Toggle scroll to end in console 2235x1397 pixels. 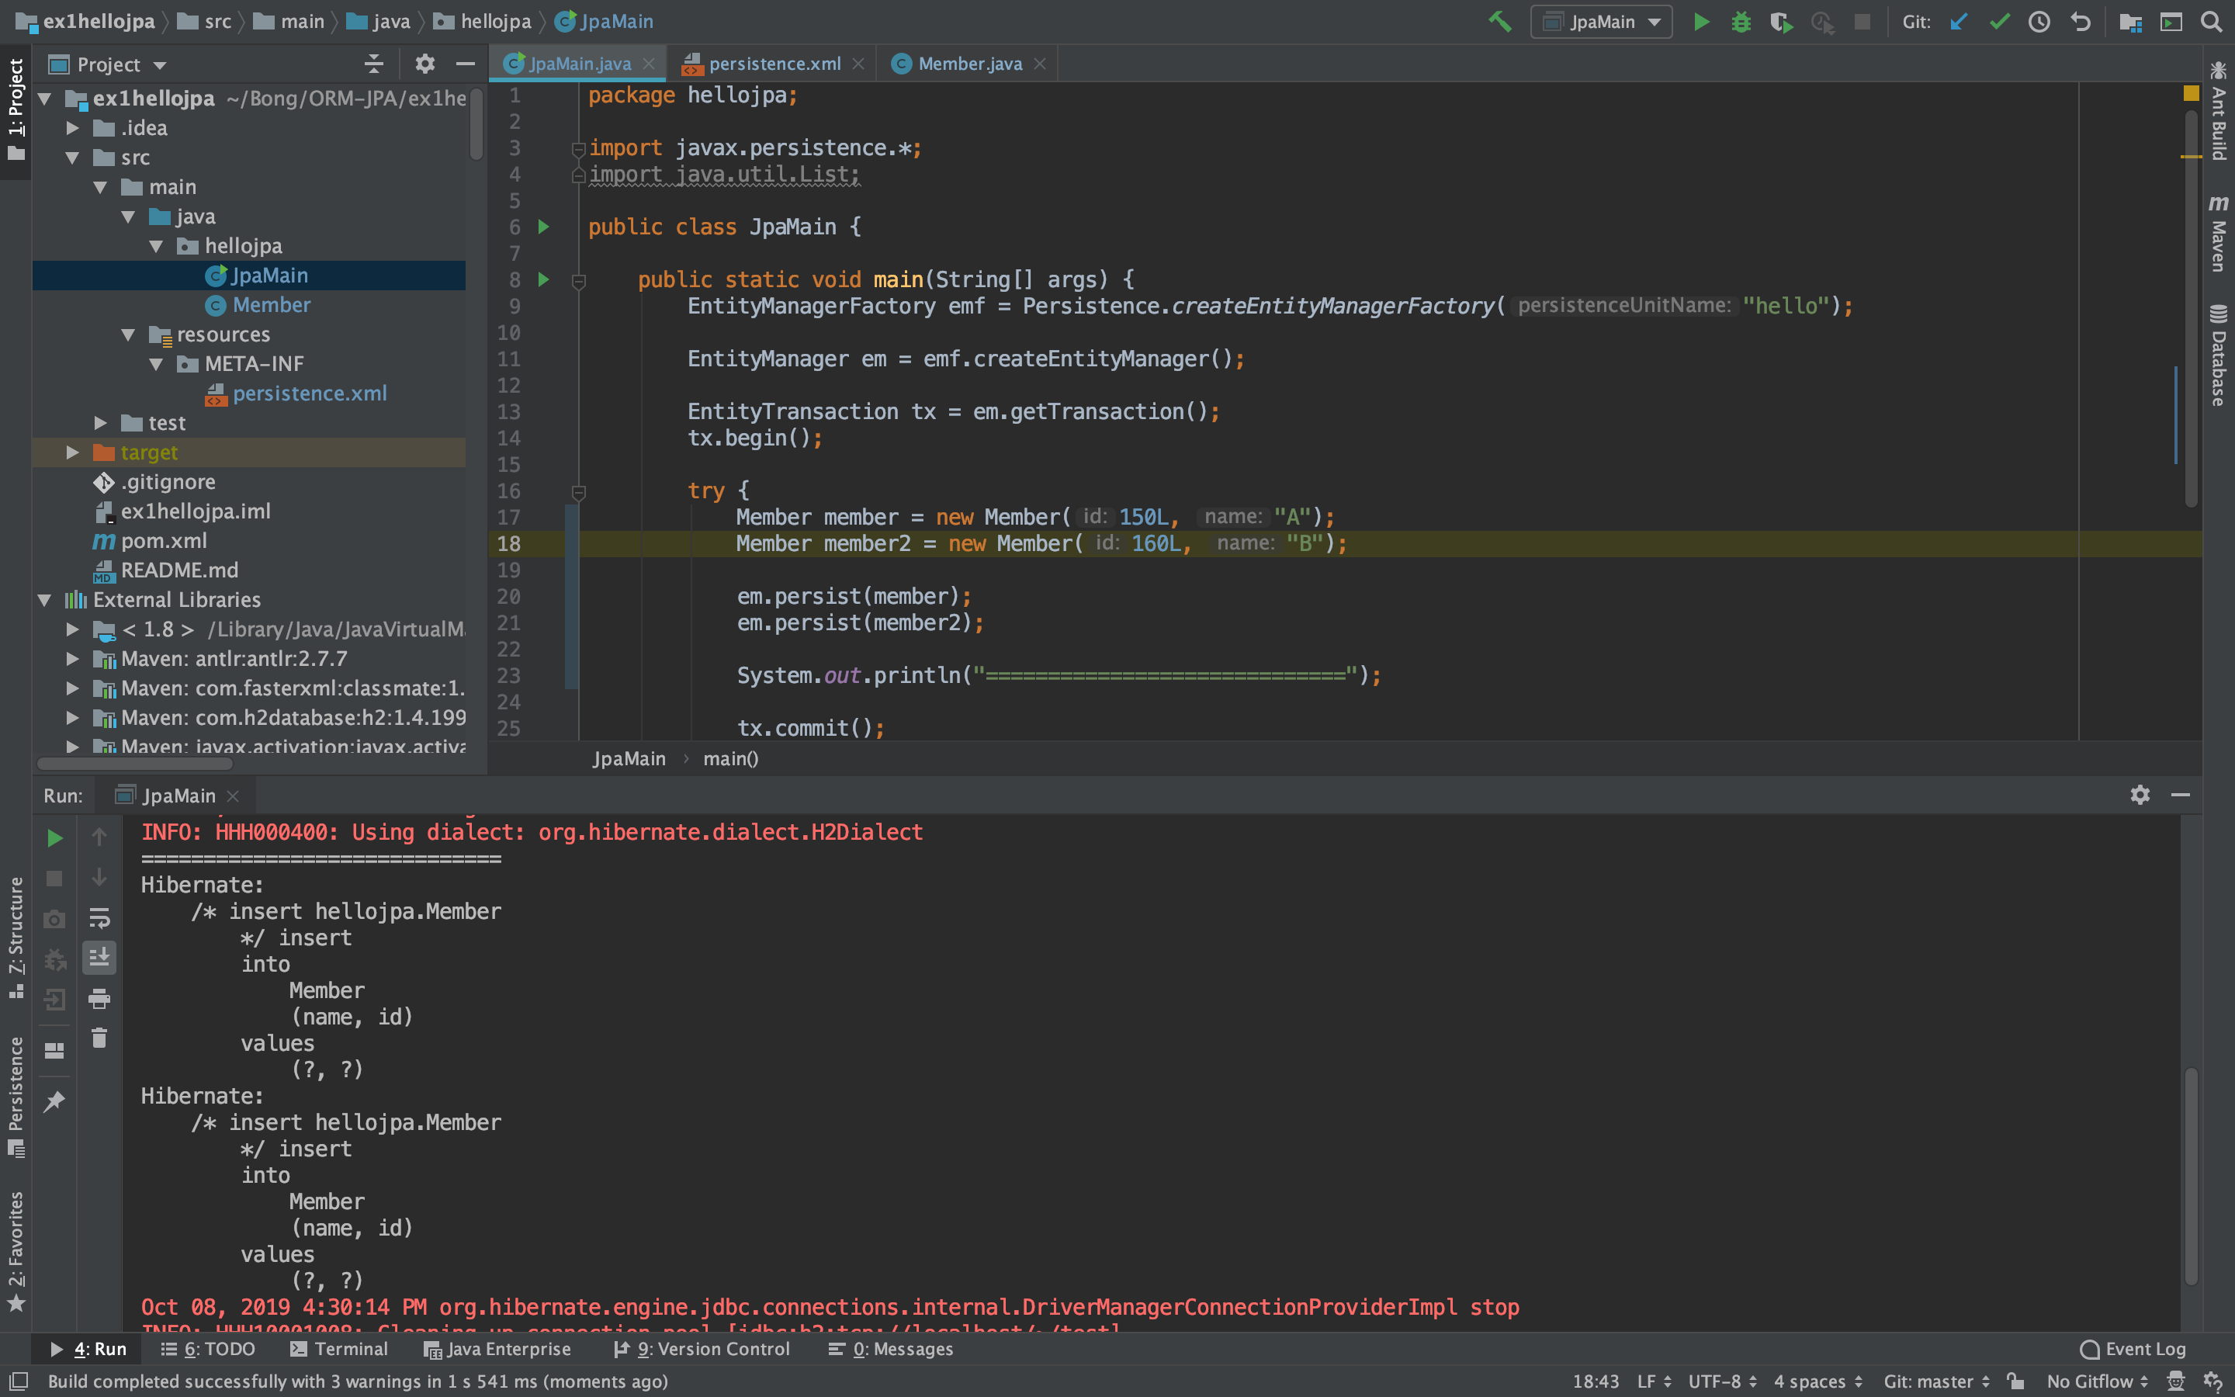pyautogui.click(x=99, y=957)
